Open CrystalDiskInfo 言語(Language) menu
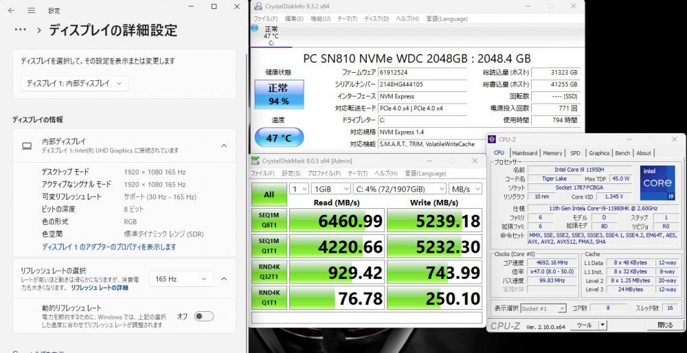 (x=447, y=19)
